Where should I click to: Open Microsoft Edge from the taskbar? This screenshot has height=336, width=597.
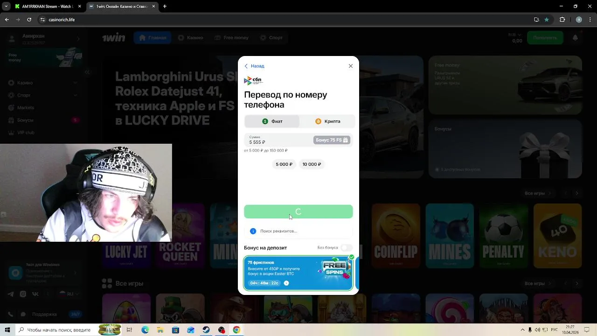point(145,330)
